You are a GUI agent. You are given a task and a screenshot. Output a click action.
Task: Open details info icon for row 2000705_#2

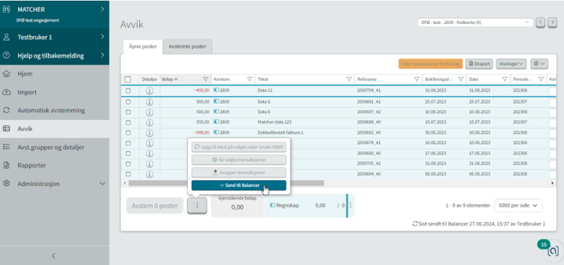(149, 164)
